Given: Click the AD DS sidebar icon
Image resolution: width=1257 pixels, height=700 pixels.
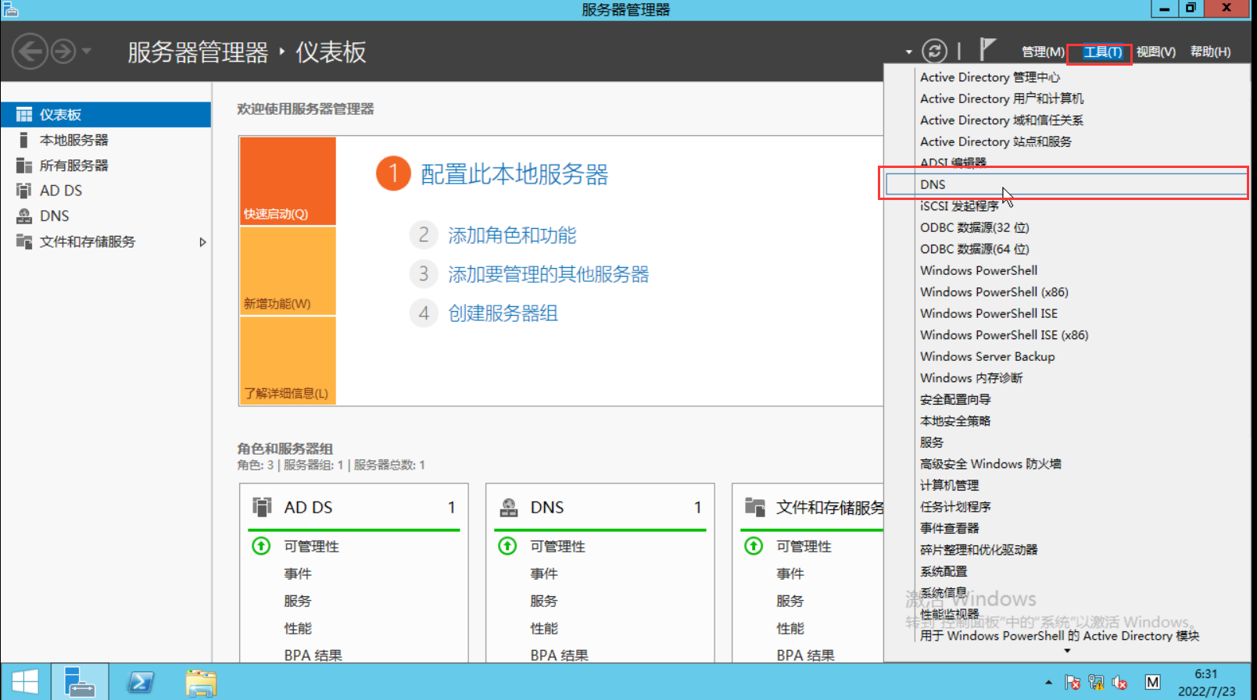Looking at the screenshot, I should [24, 191].
